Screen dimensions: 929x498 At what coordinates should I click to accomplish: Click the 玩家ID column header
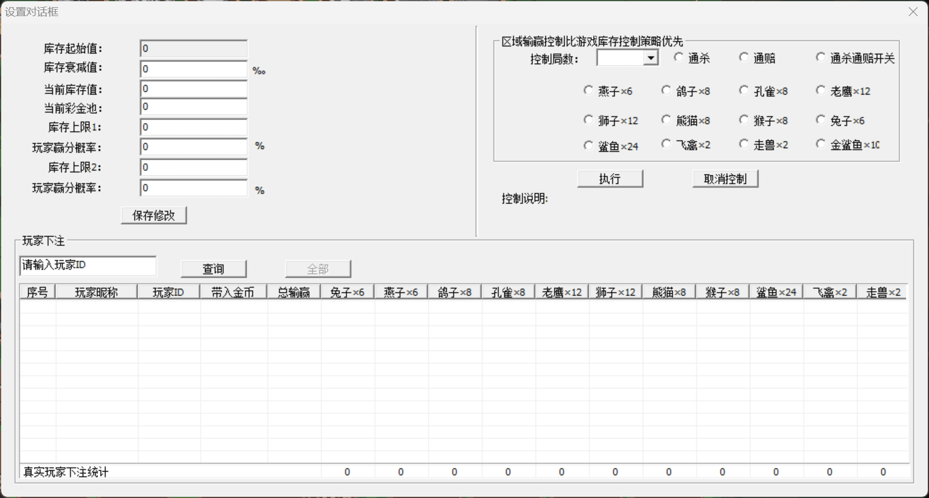169,291
